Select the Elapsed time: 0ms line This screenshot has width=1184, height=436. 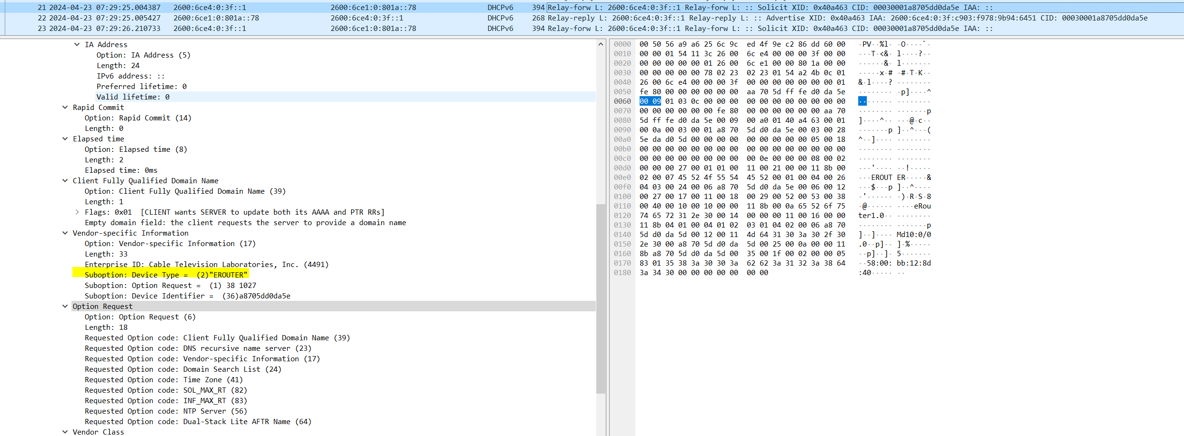tap(121, 170)
